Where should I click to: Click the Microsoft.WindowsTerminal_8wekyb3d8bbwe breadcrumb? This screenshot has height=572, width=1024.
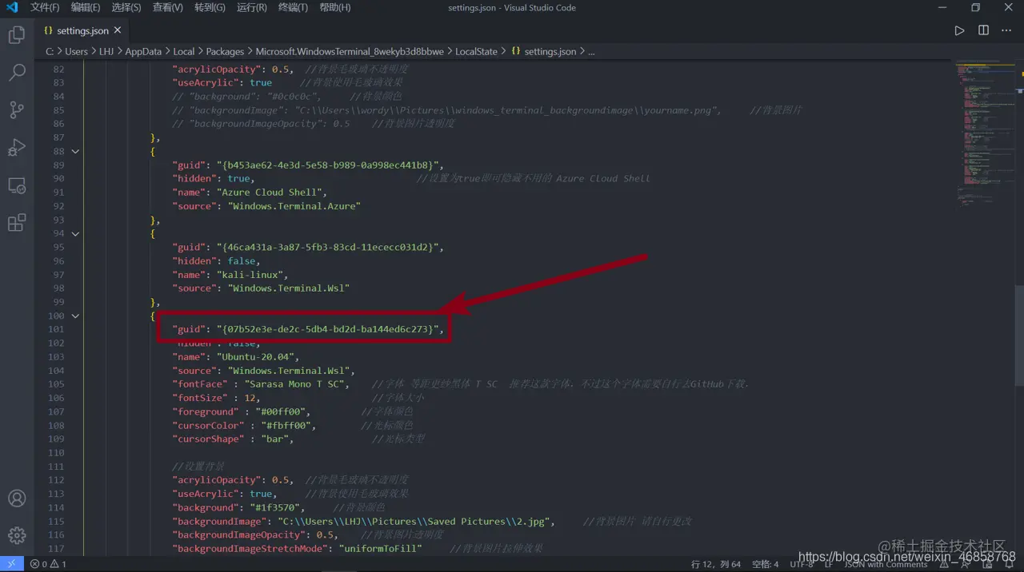click(x=350, y=51)
